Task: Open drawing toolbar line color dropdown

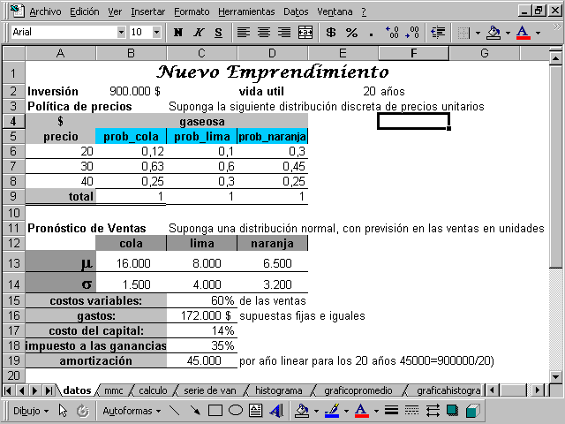Action: (x=346, y=411)
